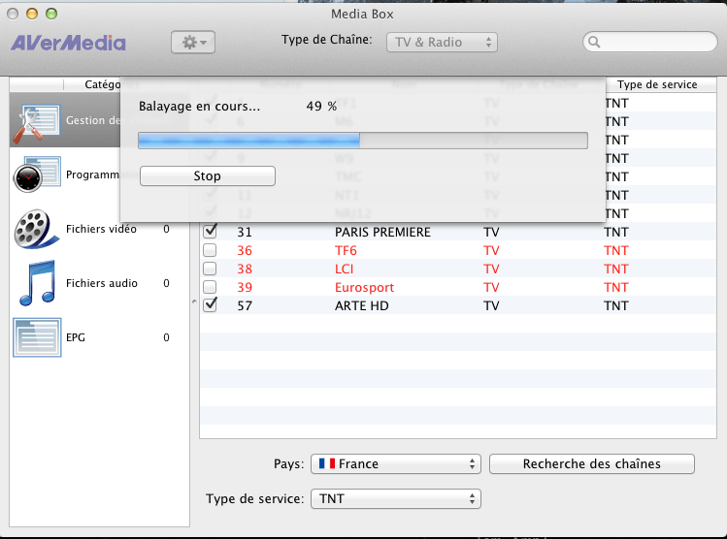
Task: Select the LCI channel name
Action: [x=344, y=269]
